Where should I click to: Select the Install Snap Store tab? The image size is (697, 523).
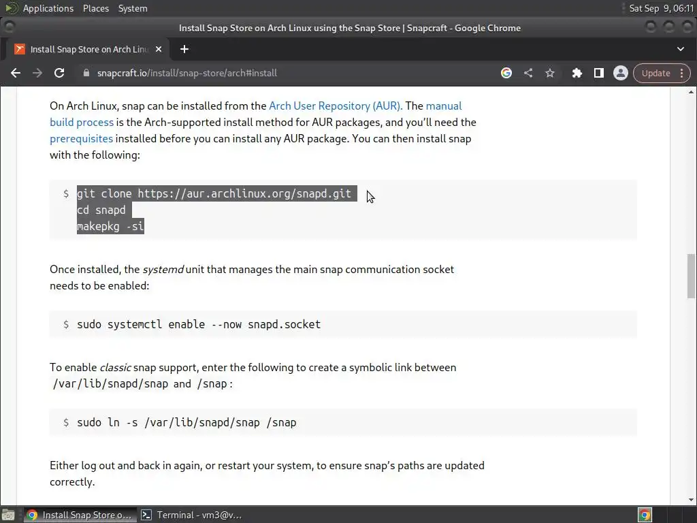point(87,49)
